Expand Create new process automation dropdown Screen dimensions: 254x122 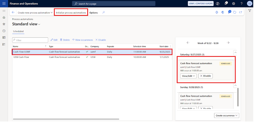coord(35,12)
